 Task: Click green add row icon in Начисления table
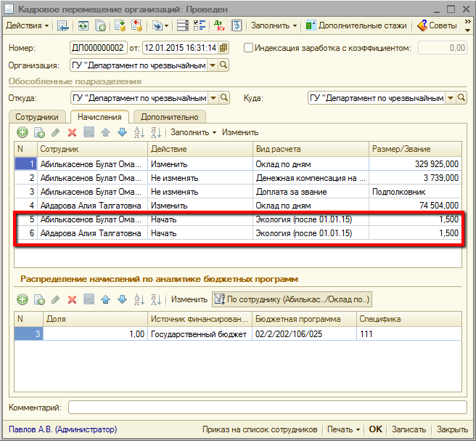[x=22, y=132]
